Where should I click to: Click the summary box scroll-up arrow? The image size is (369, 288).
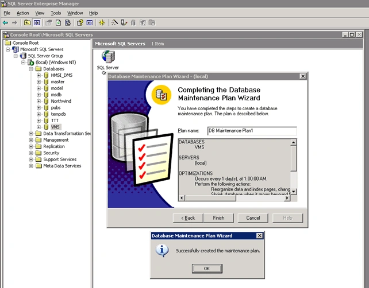click(x=294, y=142)
